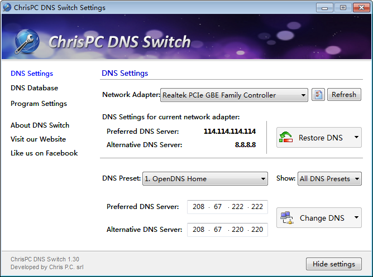Minimize the ChrisPC DNS Switch Settings window
373x277 pixels.
click(324, 8)
